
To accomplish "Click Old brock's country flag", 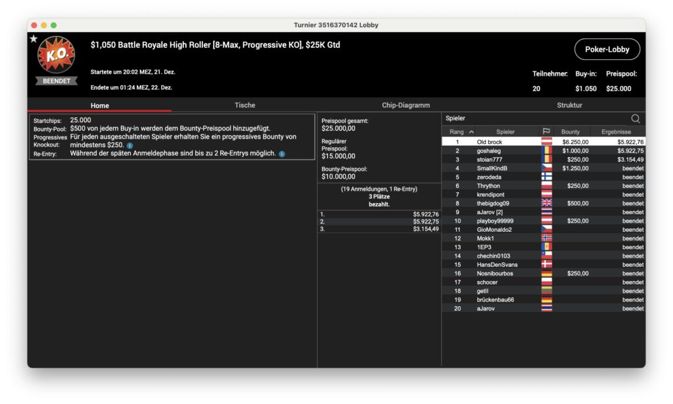I will tap(546, 142).
